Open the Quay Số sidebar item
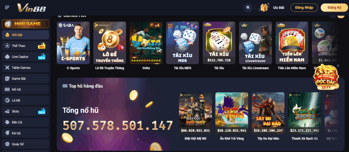This screenshot has height=152, width=349. pos(25,144)
